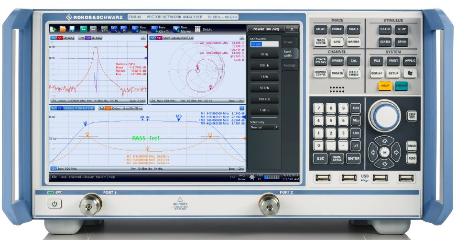Select the 10 Hz bandwidth option
Viewport: 457px width, 240px height.
[x=264, y=54]
